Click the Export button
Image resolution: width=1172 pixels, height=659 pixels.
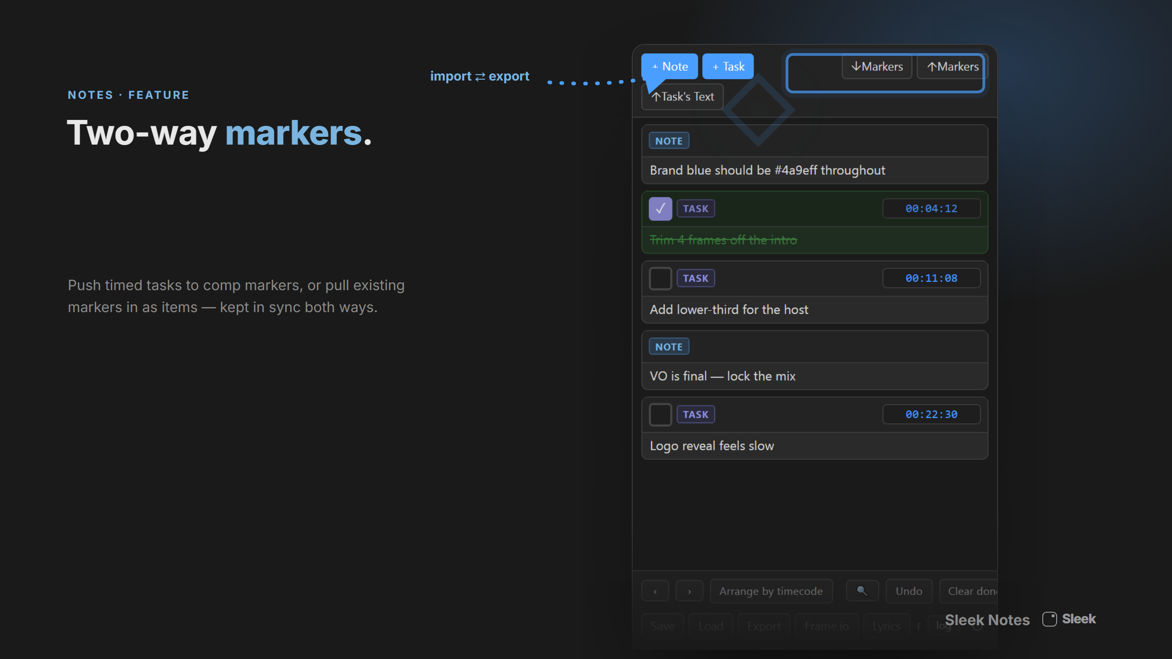(764, 626)
